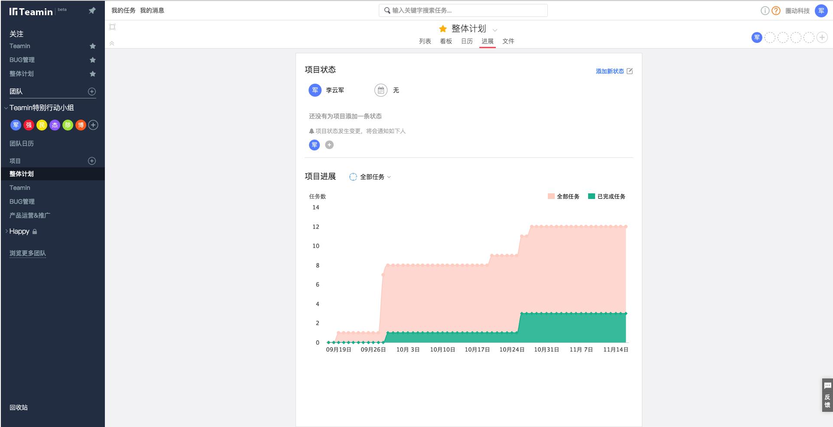
Task: Expand the Happy team in sidebar
Action: tap(7, 231)
